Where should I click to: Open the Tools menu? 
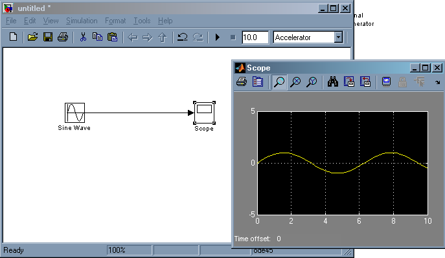(x=142, y=21)
